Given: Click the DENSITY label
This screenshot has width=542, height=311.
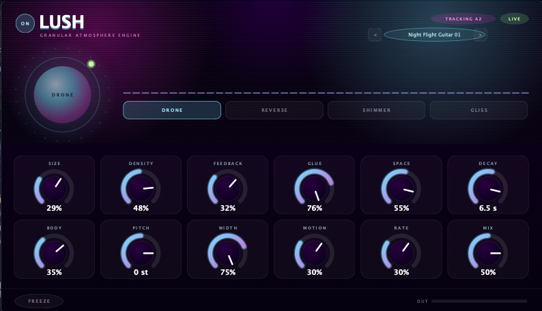Looking at the screenshot, I should 141,163.
